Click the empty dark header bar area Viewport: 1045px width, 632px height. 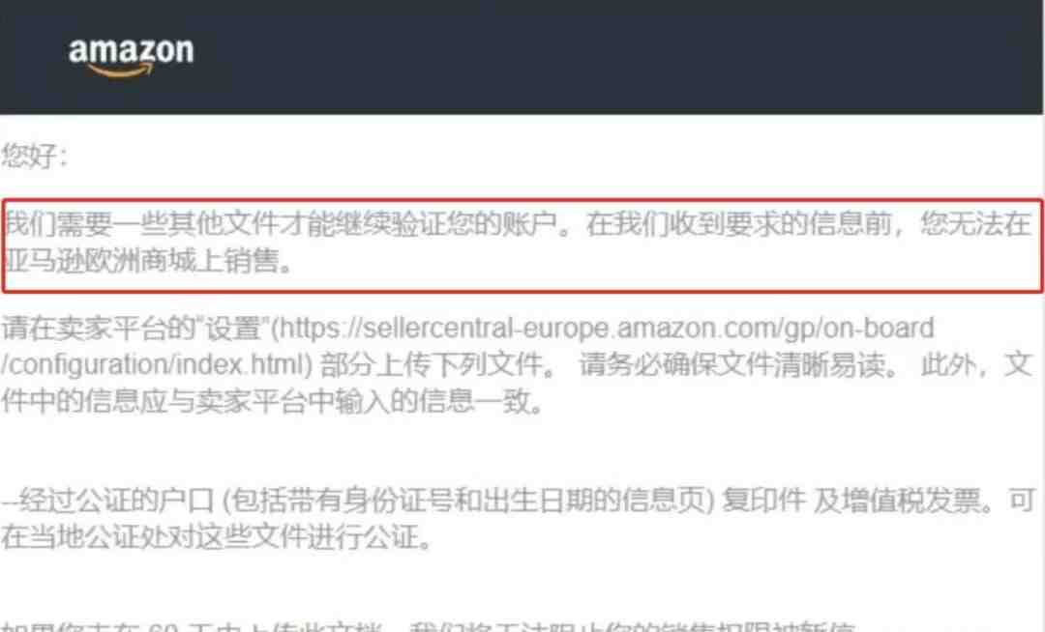coord(620,57)
